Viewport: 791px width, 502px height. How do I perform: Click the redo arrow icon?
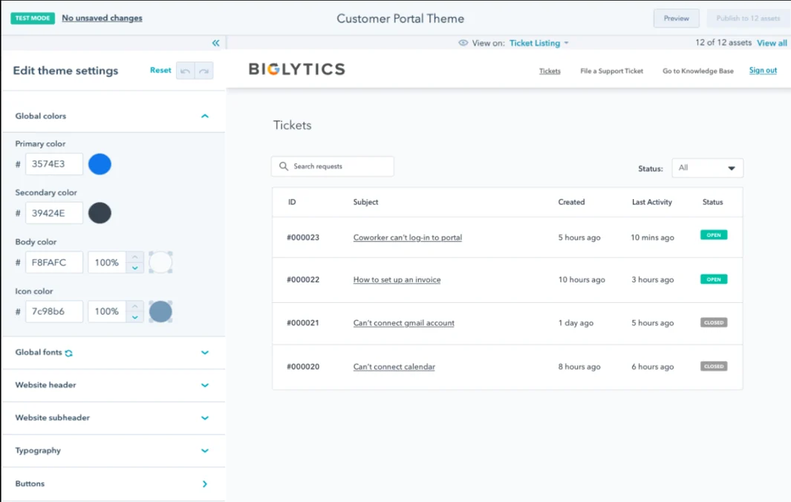coord(204,70)
